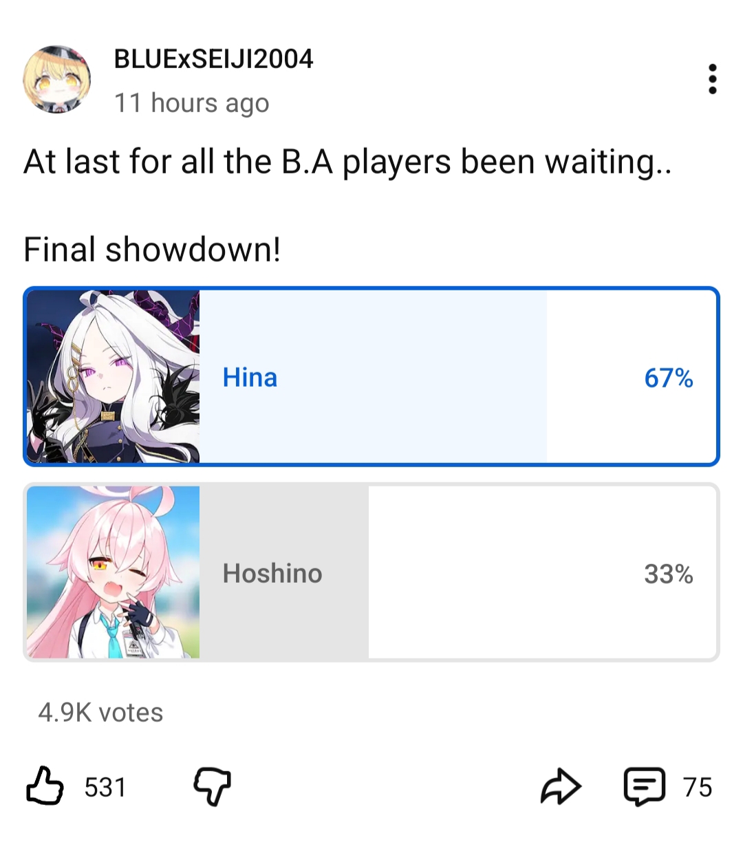Tap the Hoshino character thumbnail
Image resolution: width=743 pixels, height=851 pixels.
[113, 572]
